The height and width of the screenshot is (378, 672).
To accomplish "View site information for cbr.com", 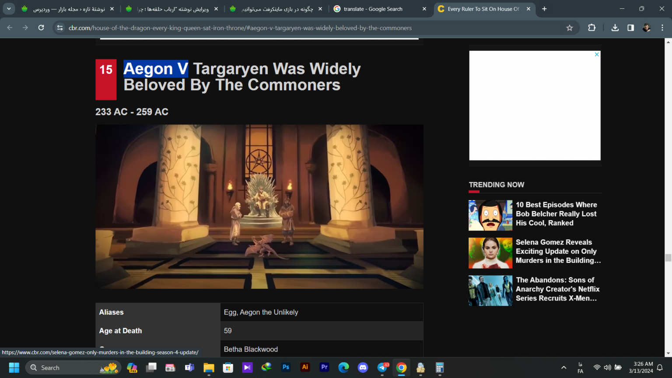I will pyautogui.click(x=60, y=28).
